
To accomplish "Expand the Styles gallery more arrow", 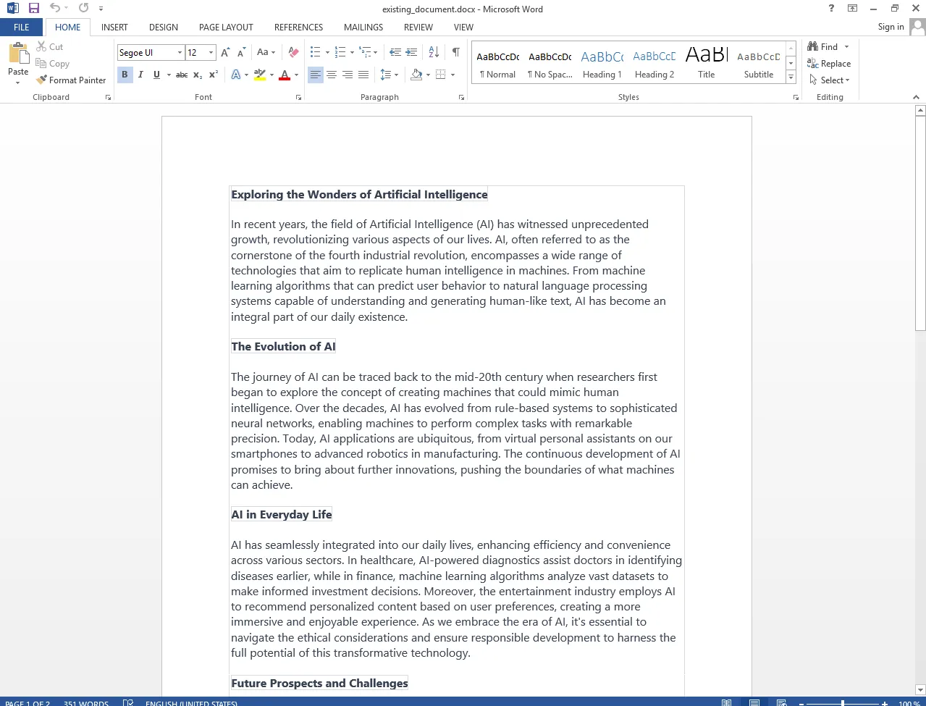I will point(791,77).
